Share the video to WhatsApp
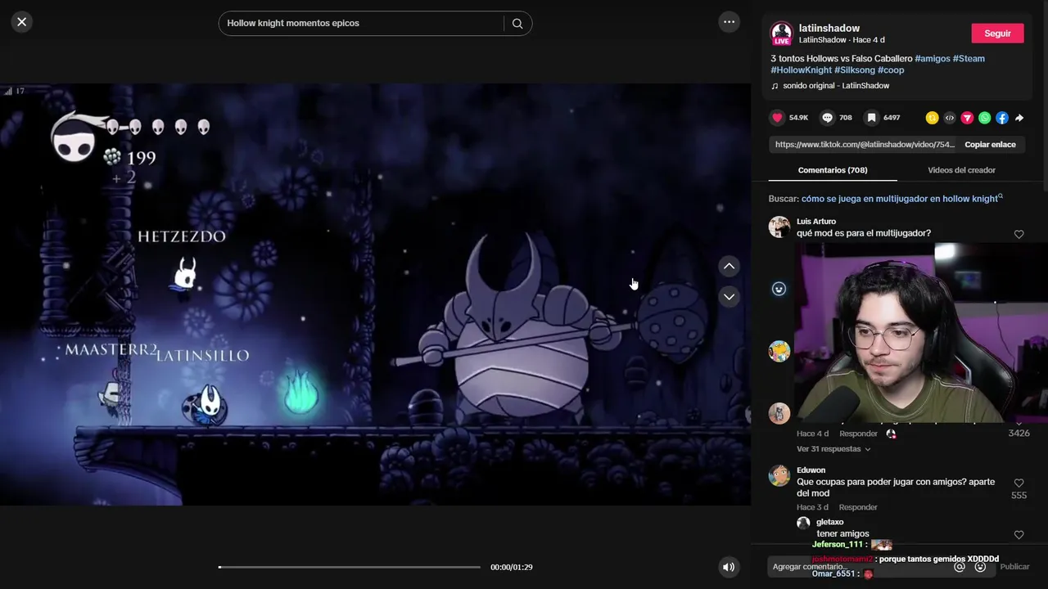 tap(984, 118)
